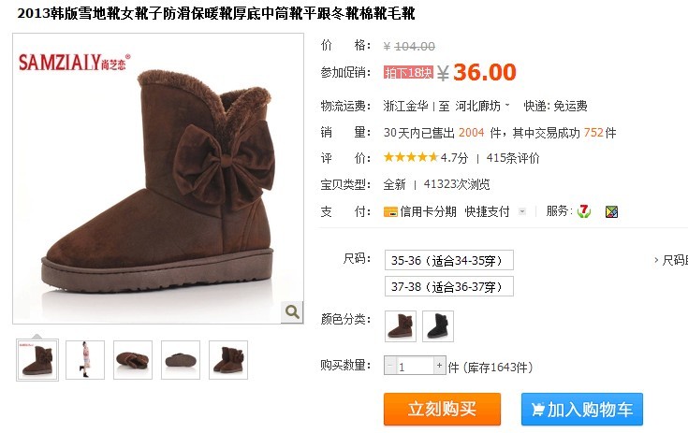Expand the payment methods dropdown arrow
Image resolution: width=688 pixels, height=433 pixels.
[521, 211]
